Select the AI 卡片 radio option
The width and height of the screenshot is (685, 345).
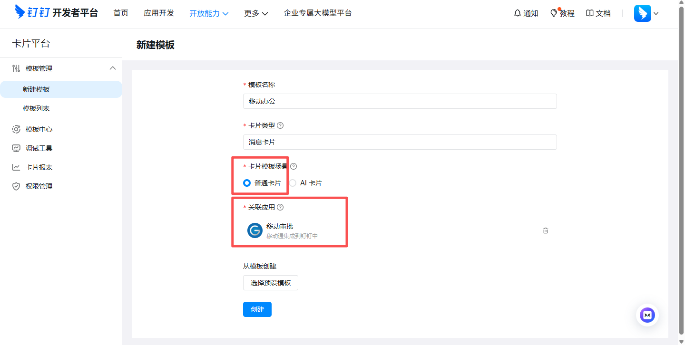pos(293,183)
